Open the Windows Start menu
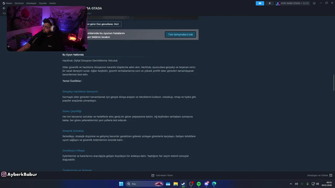 click(x=121, y=184)
